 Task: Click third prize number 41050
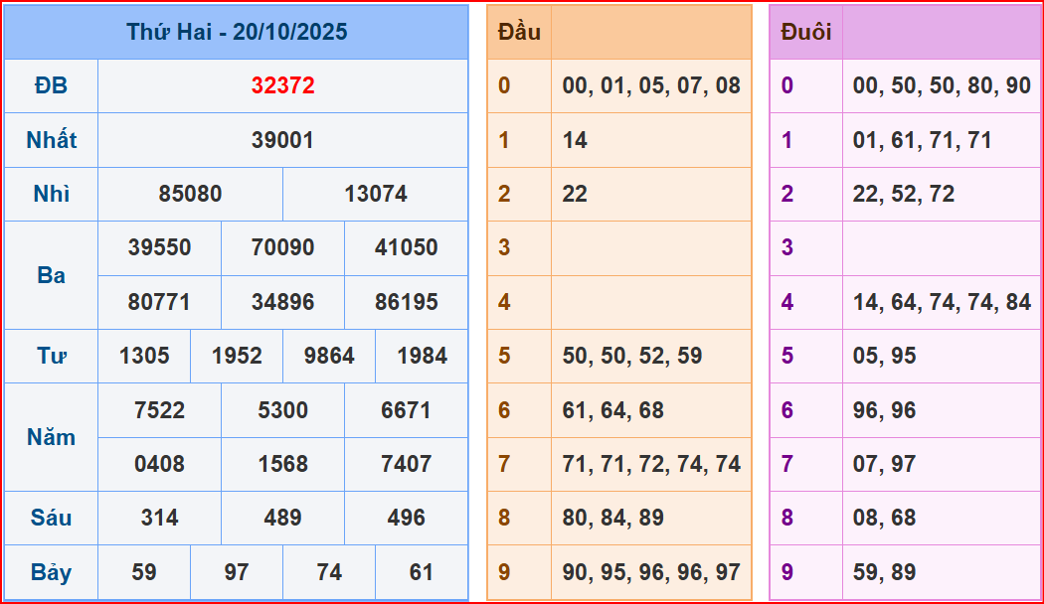[x=406, y=248]
